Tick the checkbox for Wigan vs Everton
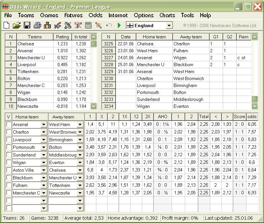The image size is (264, 223). tap(9, 162)
